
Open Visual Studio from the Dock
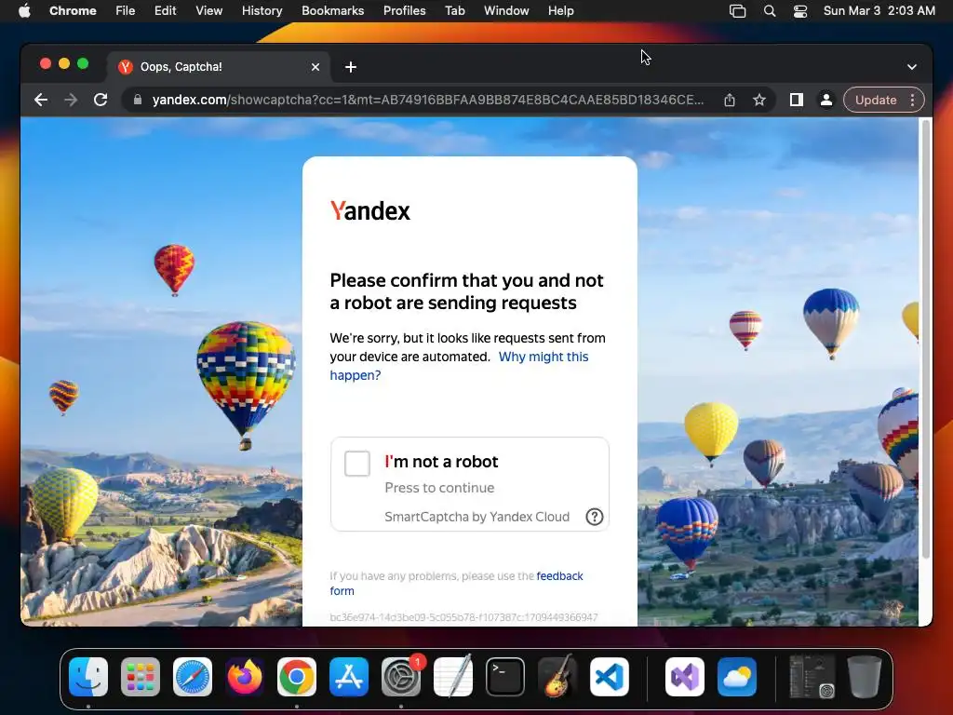pyautogui.click(x=685, y=677)
